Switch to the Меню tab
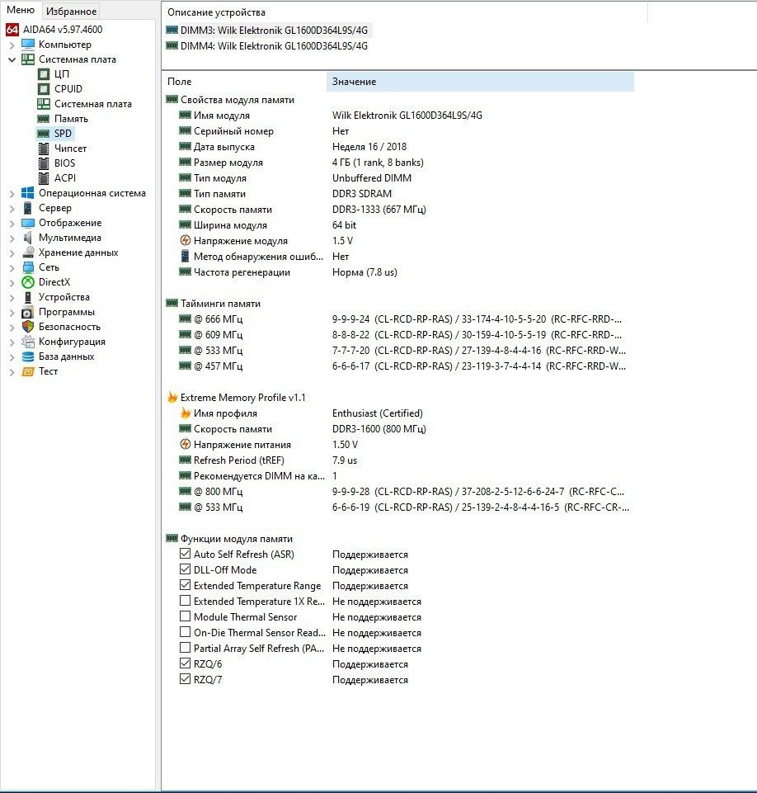 21,10
